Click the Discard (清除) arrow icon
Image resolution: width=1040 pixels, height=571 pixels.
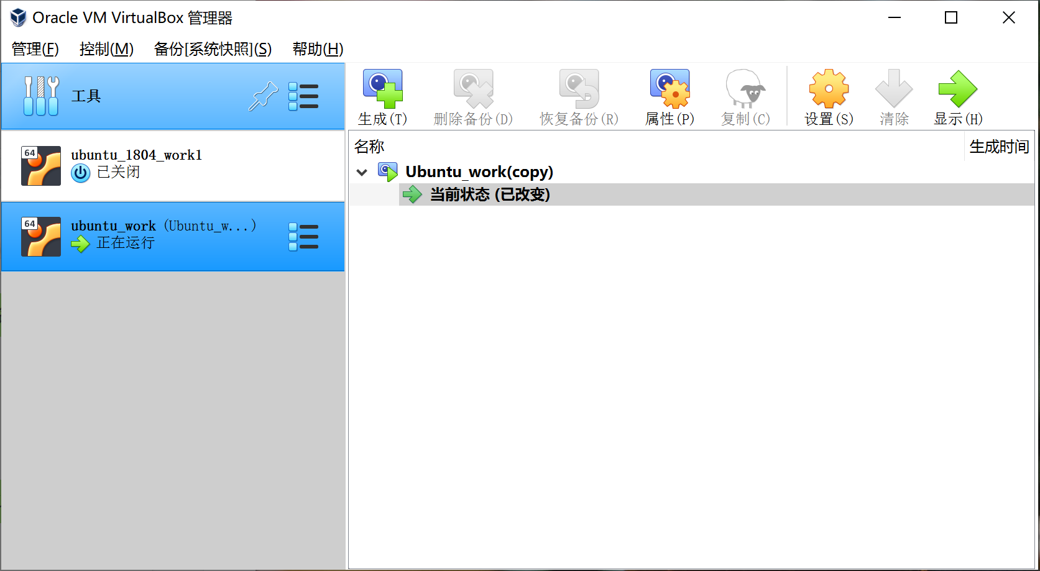pos(894,88)
